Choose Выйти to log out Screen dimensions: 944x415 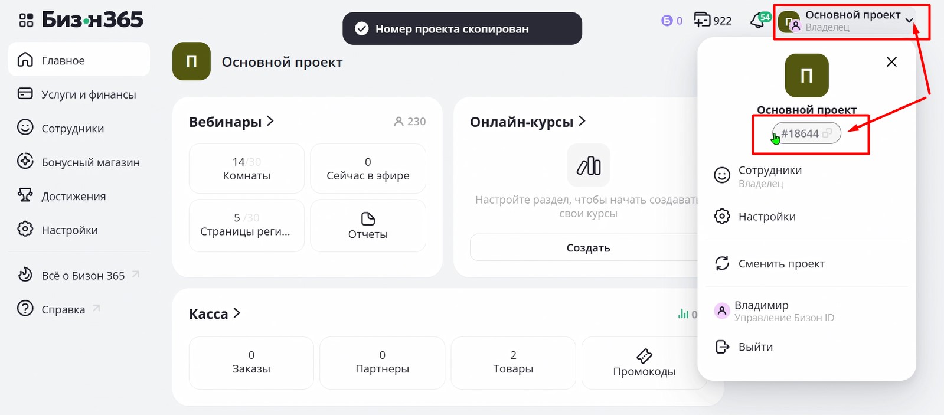755,347
